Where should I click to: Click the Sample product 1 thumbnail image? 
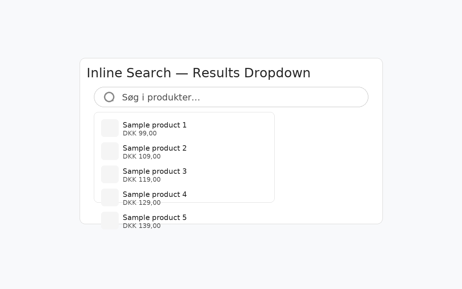pos(110,128)
